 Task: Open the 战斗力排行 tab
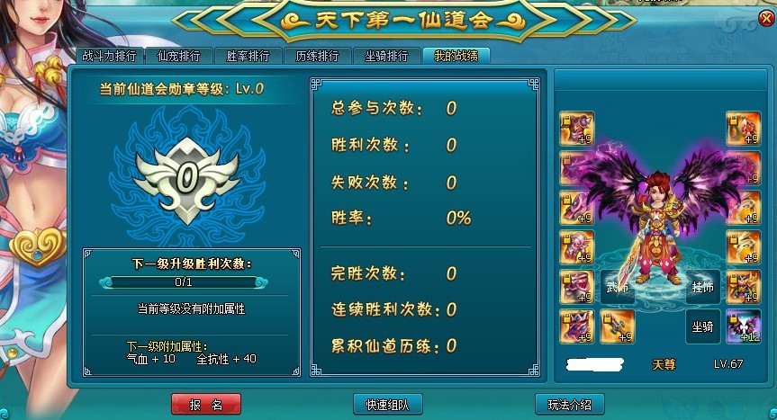[110, 56]
